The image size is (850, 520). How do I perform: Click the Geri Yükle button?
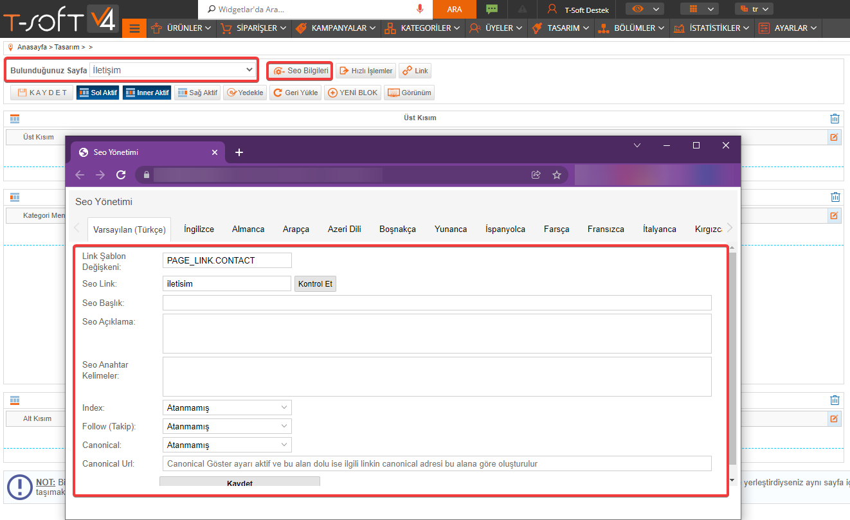[x=295, y=93]
